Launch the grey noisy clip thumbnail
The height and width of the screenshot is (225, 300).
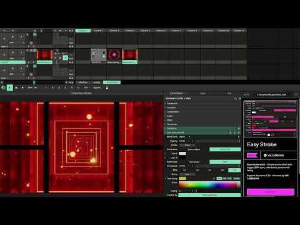click(x=99, y=54)
